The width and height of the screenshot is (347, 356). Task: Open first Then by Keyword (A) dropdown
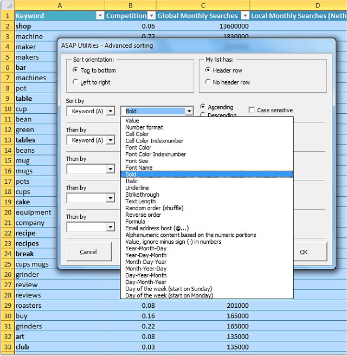(x=111, y=140)
